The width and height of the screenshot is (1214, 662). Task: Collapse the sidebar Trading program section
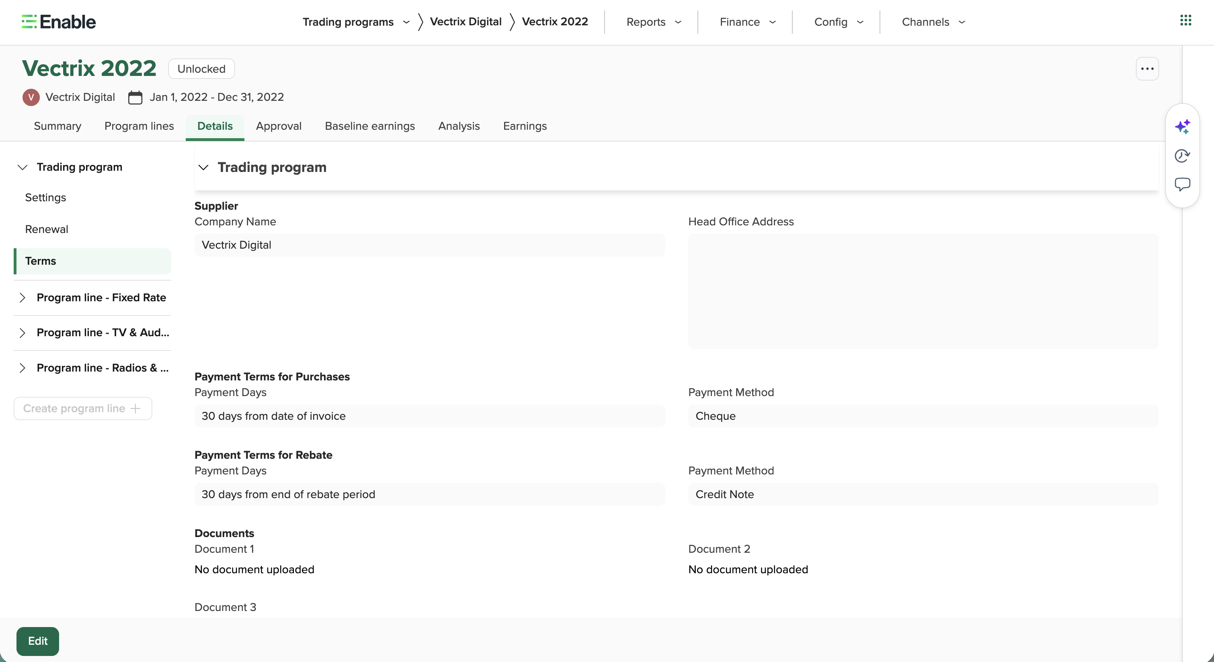coord(22,167)
